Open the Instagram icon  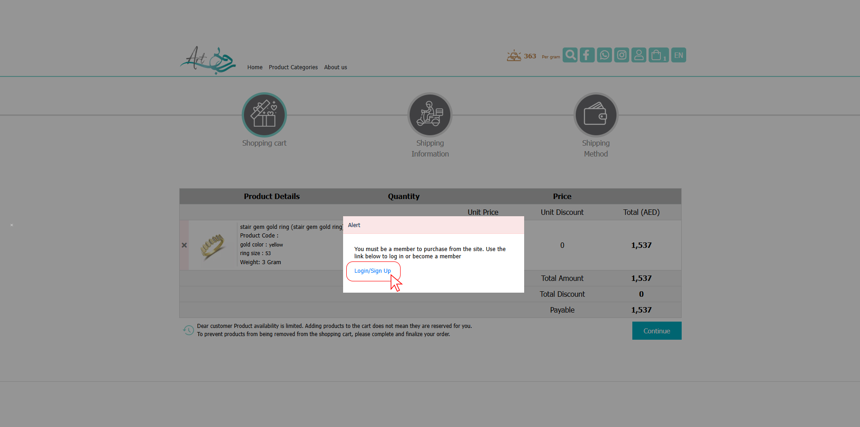[x=621, y=55]
